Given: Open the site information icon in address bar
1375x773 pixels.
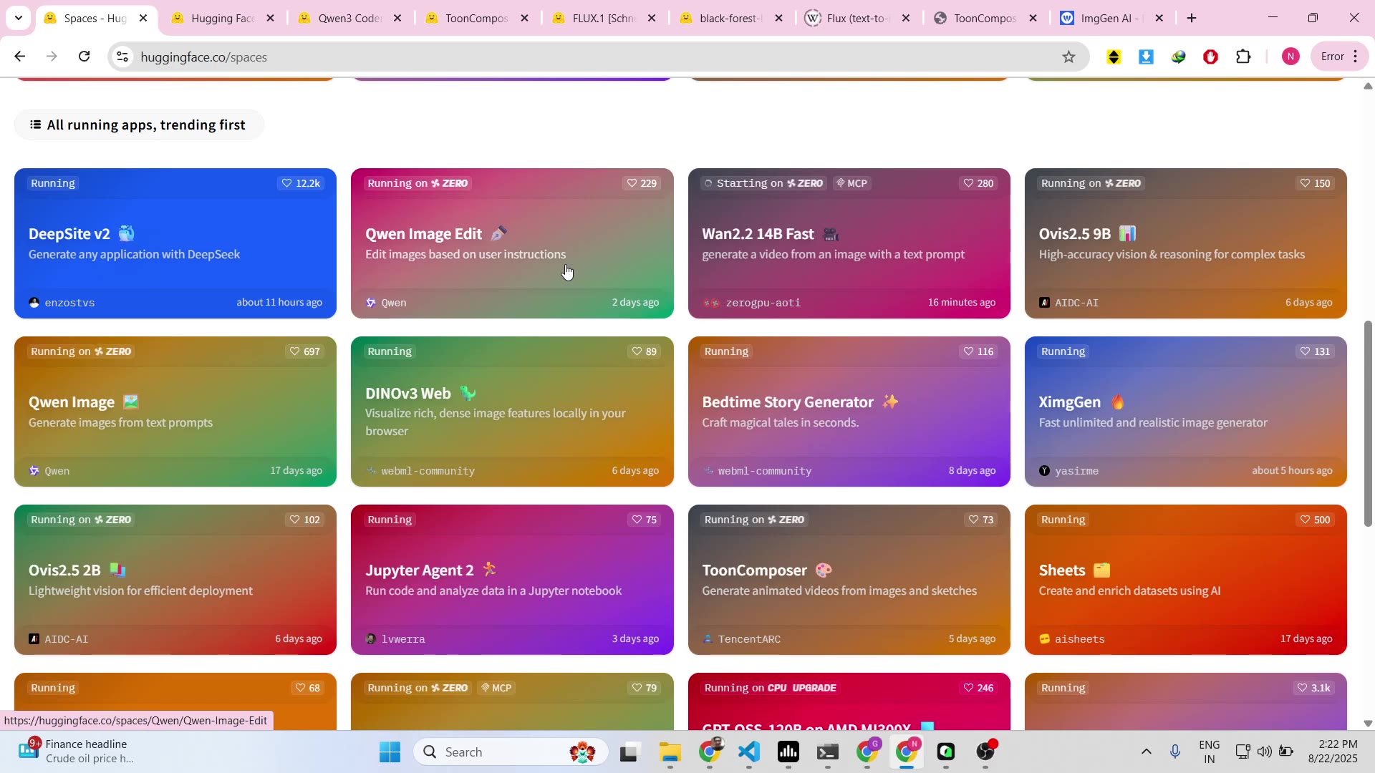Looking at the screenshot, I should (122, 57).
